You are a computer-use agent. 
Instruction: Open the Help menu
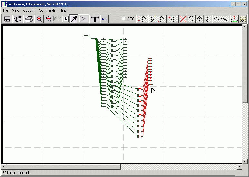[63, 10]
